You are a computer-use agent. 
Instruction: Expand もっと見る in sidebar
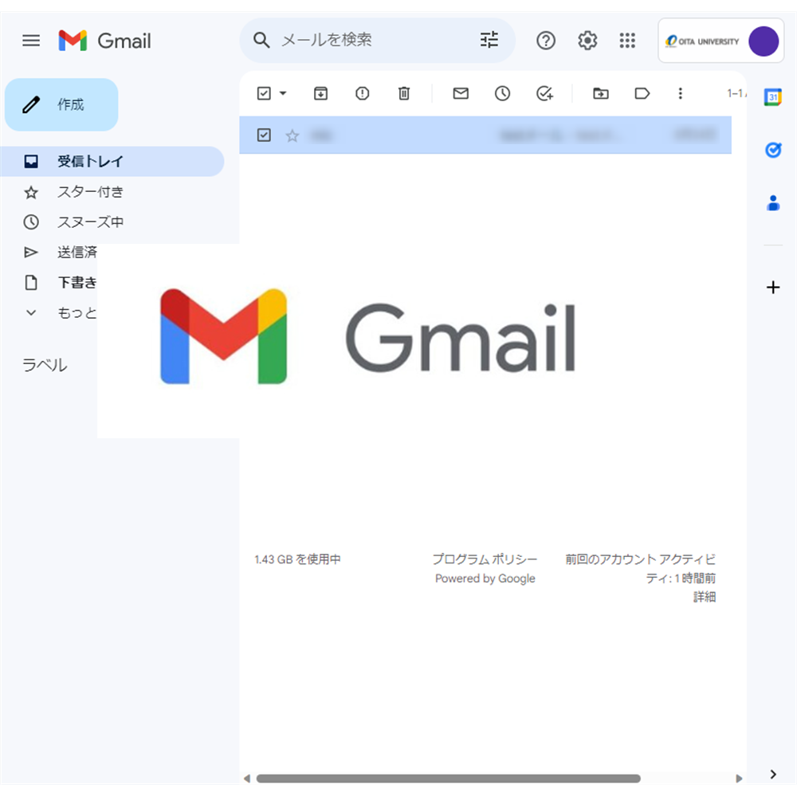61,312
